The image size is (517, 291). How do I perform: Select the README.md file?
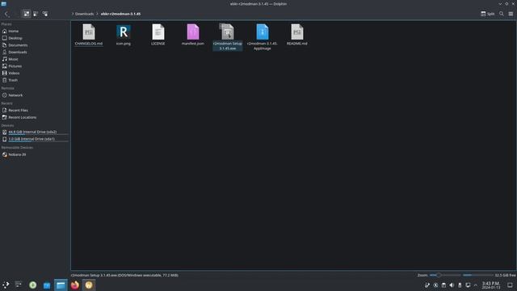pos(297,35)
